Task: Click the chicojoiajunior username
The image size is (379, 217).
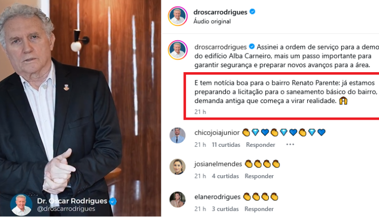Action: point(217,133)
